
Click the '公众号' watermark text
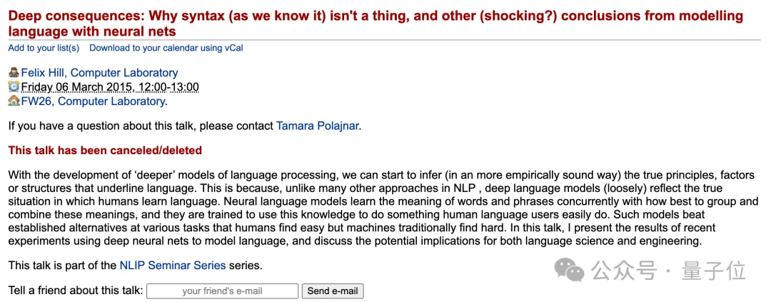click(x=625, y=271)
